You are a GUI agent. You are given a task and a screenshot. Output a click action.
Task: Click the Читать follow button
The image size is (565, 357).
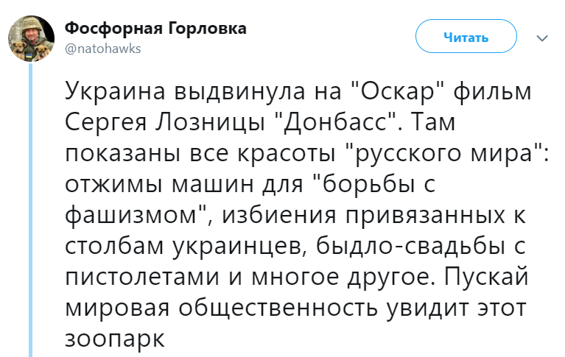pyautogui.click(x=466, y=36)
